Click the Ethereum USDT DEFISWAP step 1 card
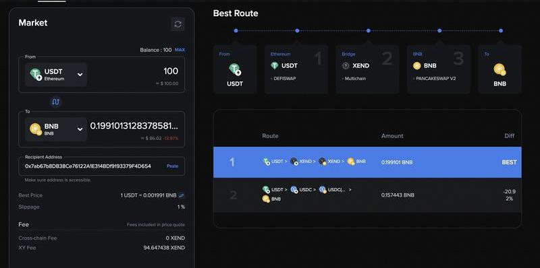 [296, 69]
